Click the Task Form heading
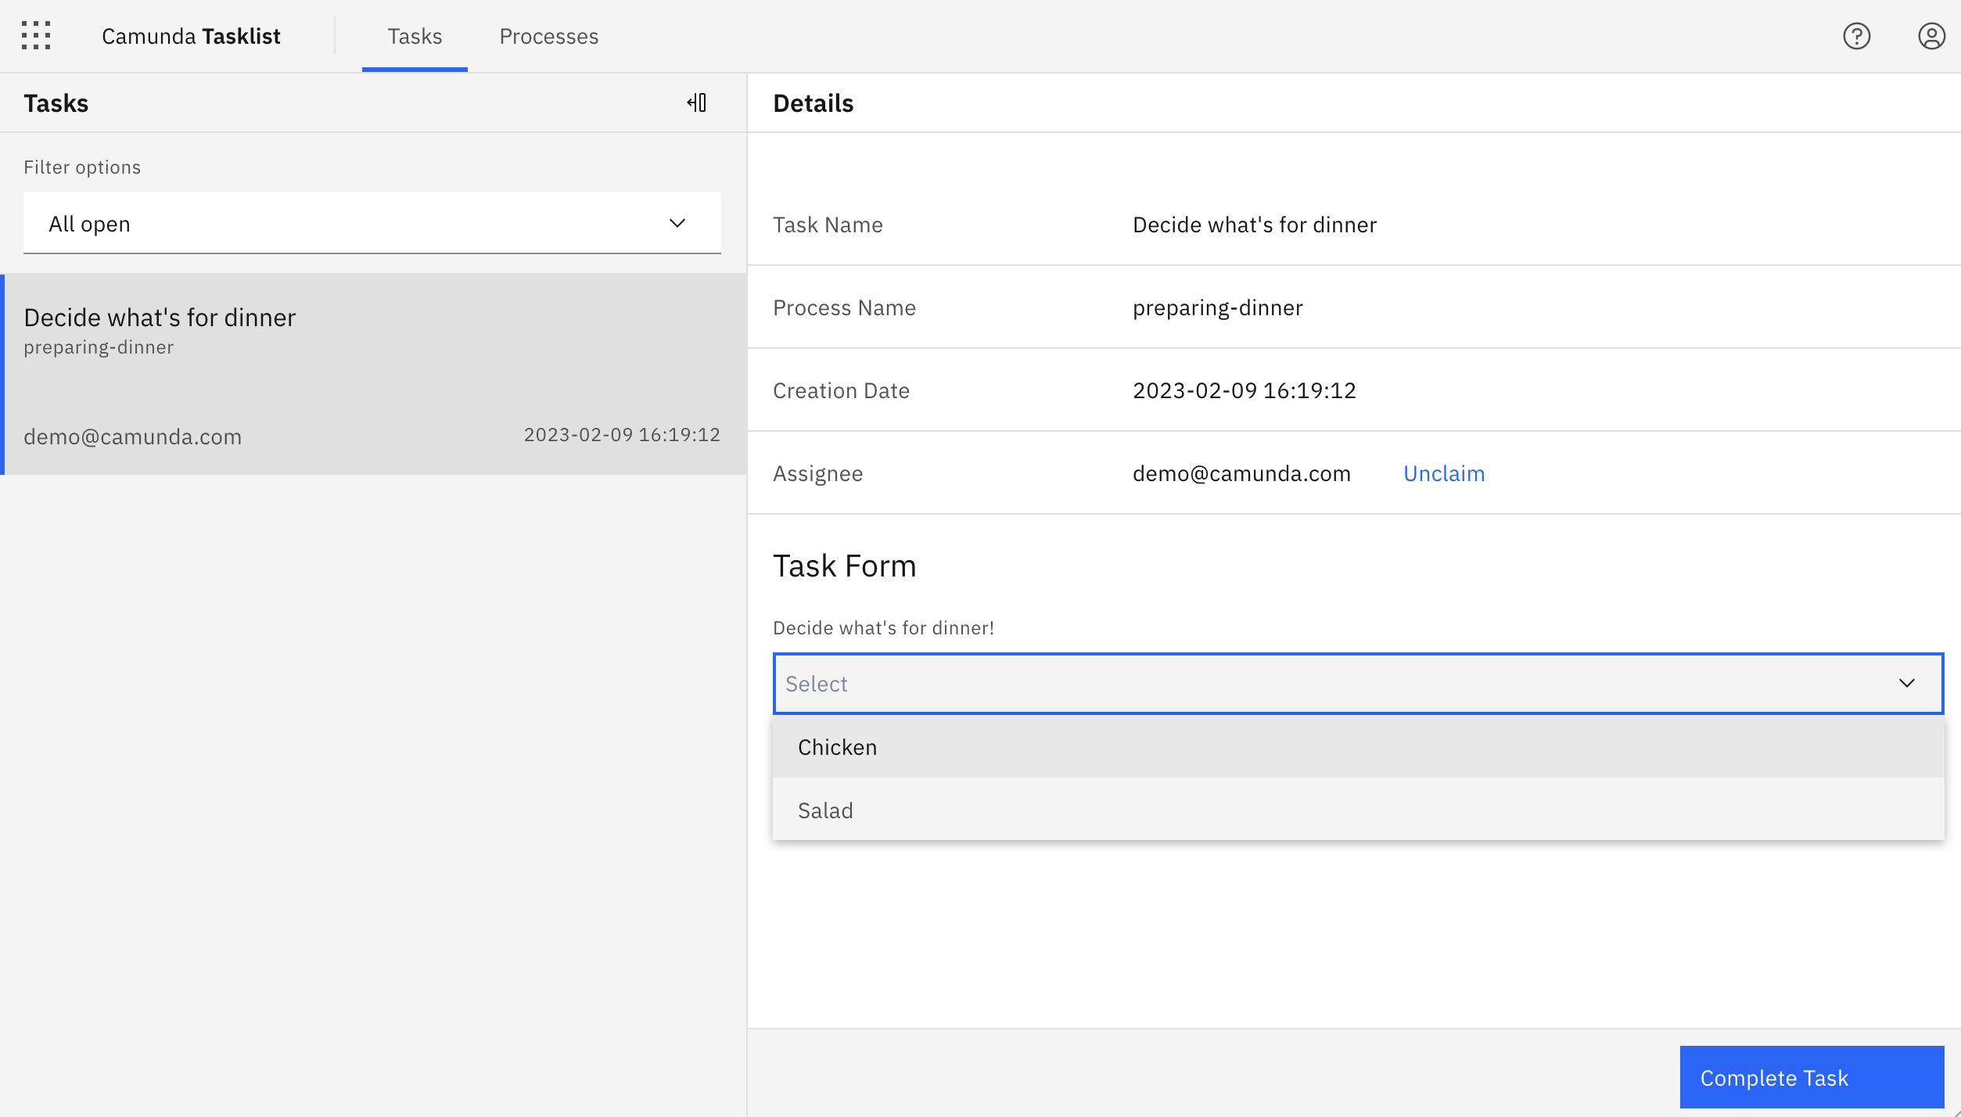 point(845,565)
